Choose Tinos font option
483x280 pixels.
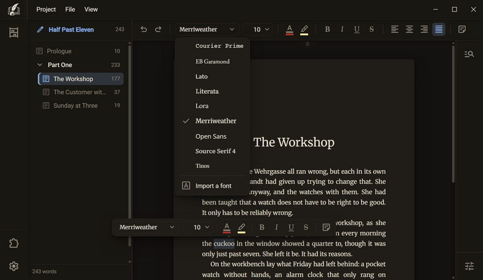pos(213,166)
